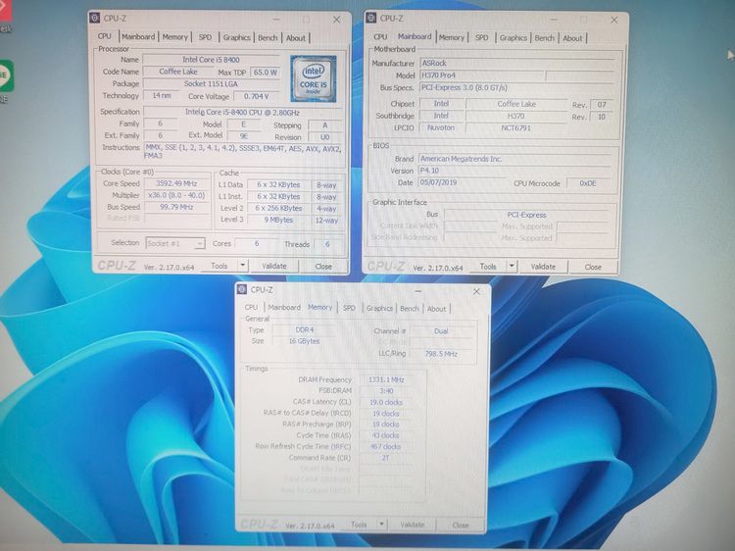This screenshot has height=551, width=735.
Task: Select CPU tab in Mainboard window
Action: (380, 36)
